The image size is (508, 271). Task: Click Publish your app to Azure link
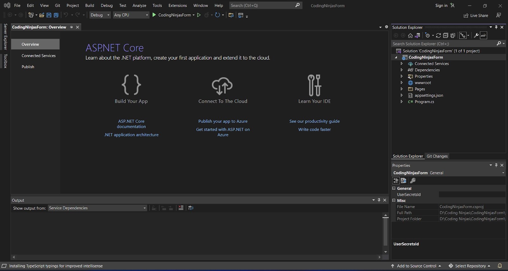pyautogui.click(x=223, y=121)
